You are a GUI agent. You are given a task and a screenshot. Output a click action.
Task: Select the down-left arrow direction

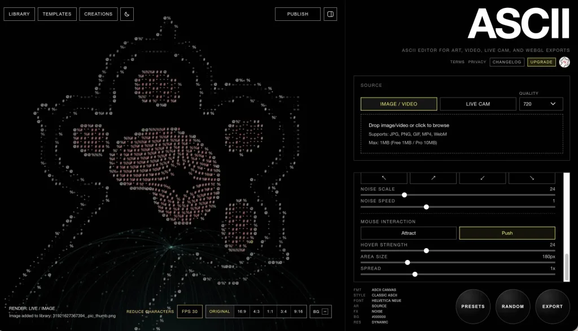coord(483,178)
